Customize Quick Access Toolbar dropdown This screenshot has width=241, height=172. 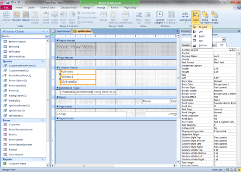click(26, 2)
